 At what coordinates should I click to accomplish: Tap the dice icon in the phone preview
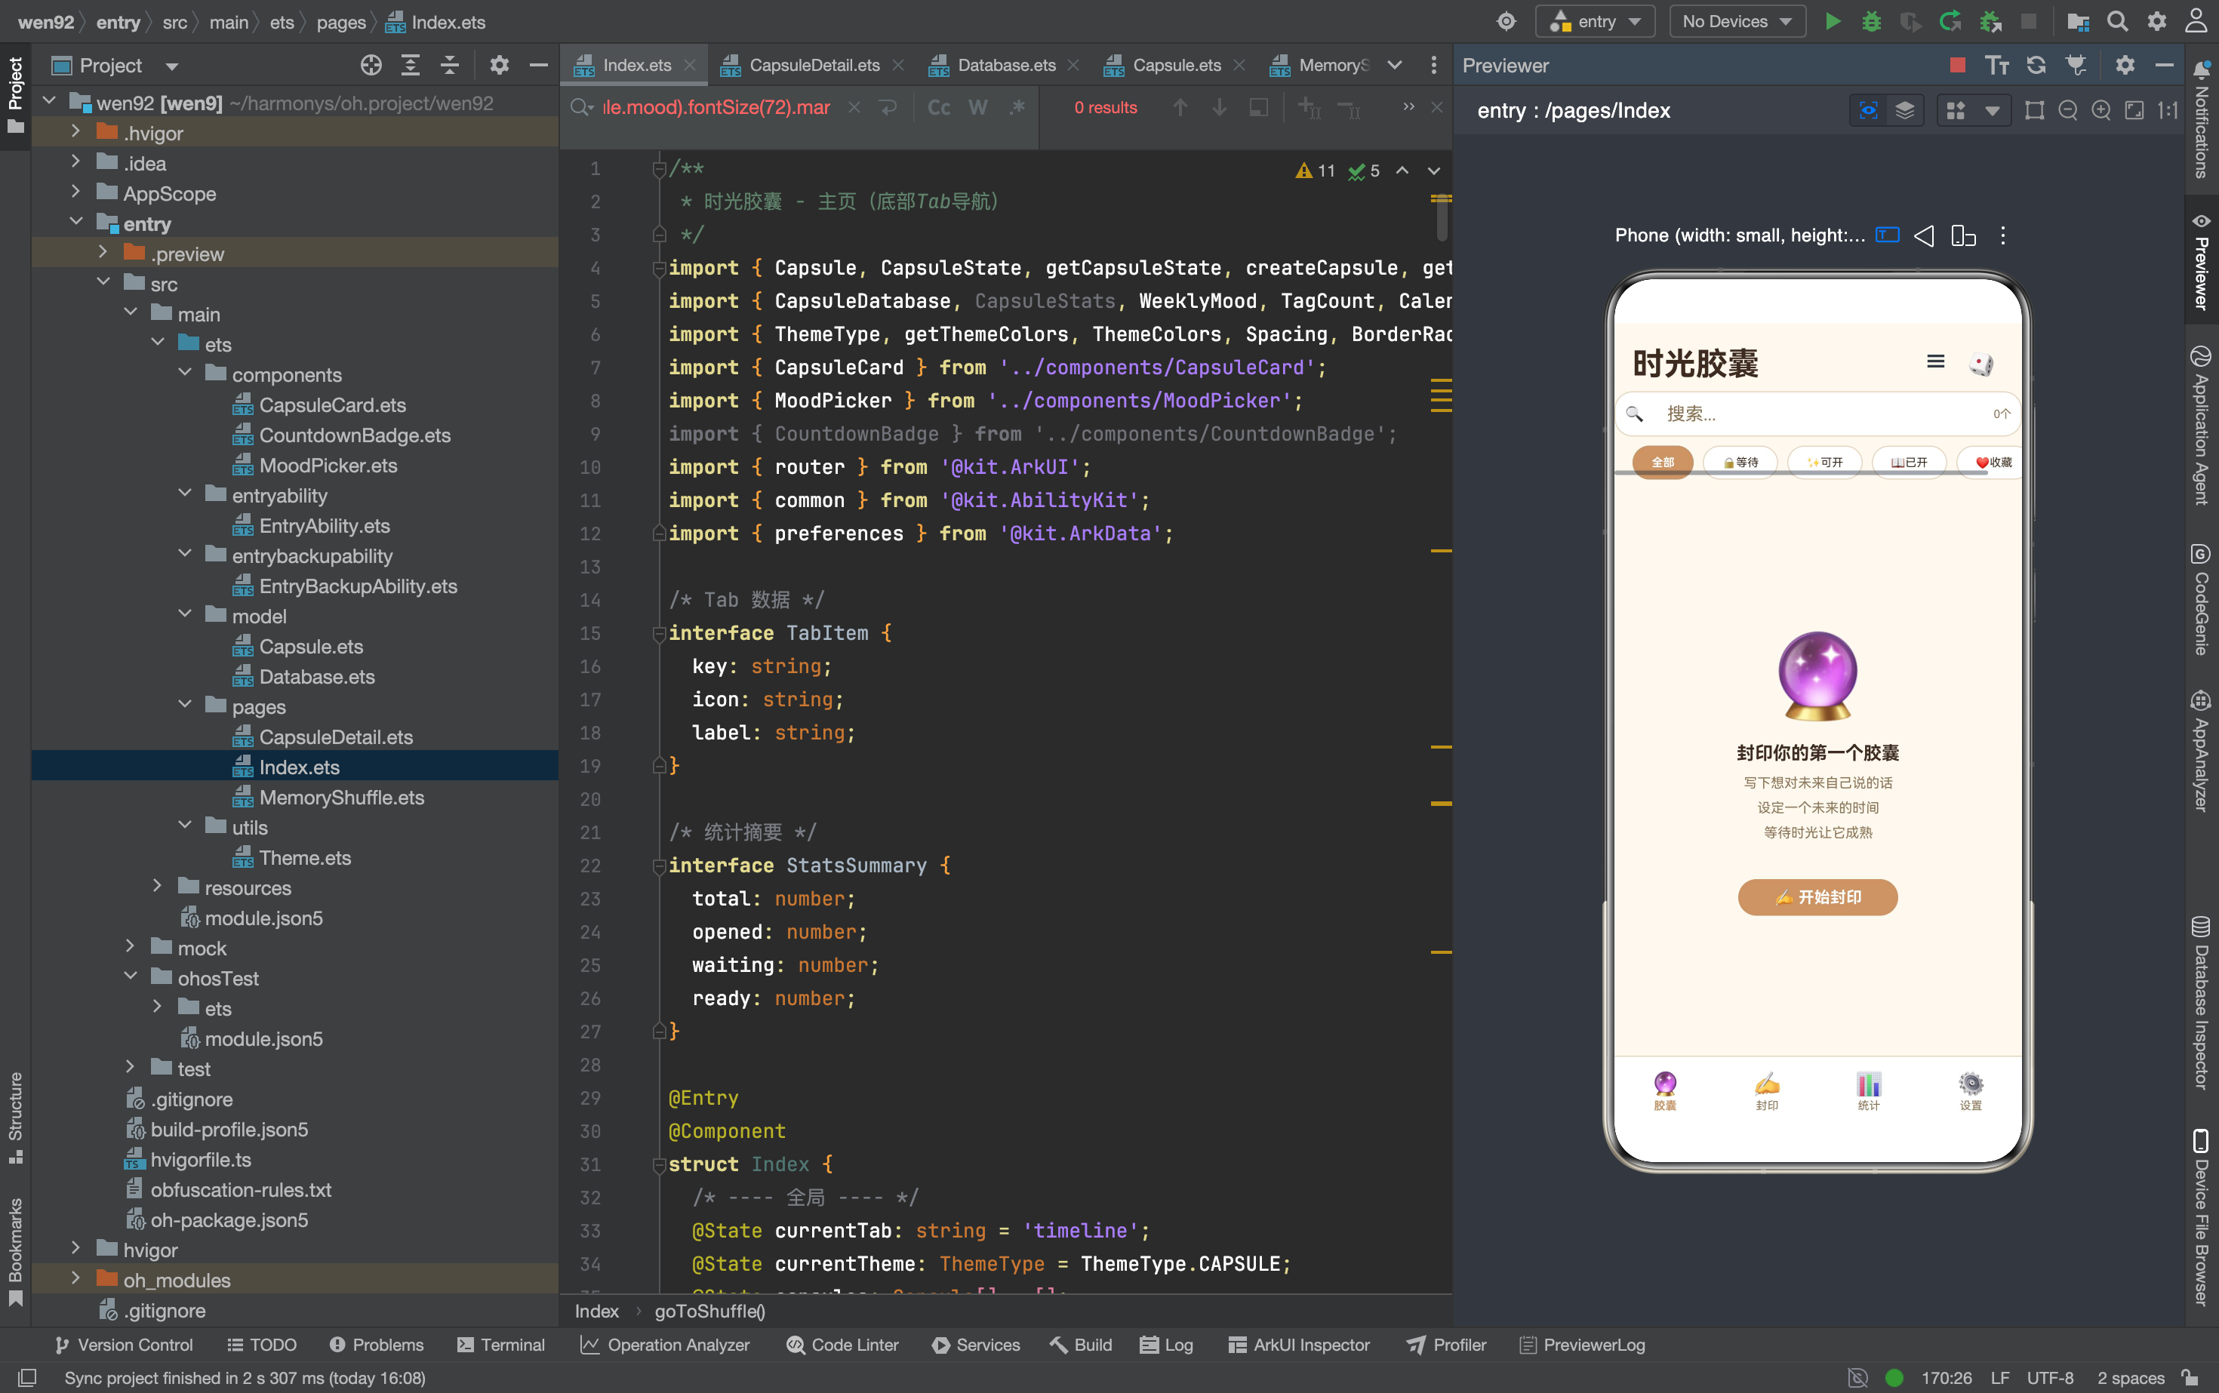click(1980, 364)
